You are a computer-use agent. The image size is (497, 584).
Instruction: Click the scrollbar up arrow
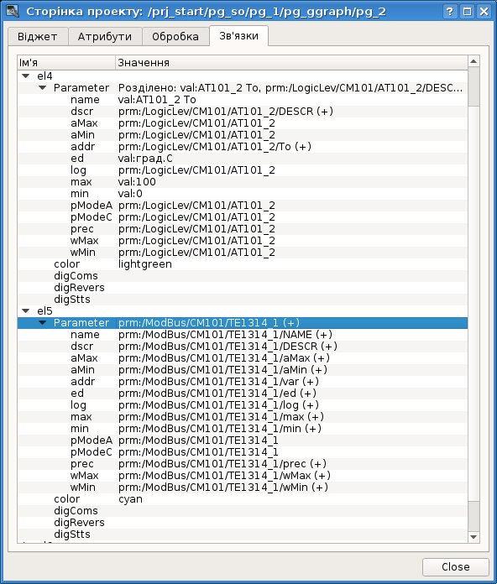pyautogui.click(x=473, y=61)
